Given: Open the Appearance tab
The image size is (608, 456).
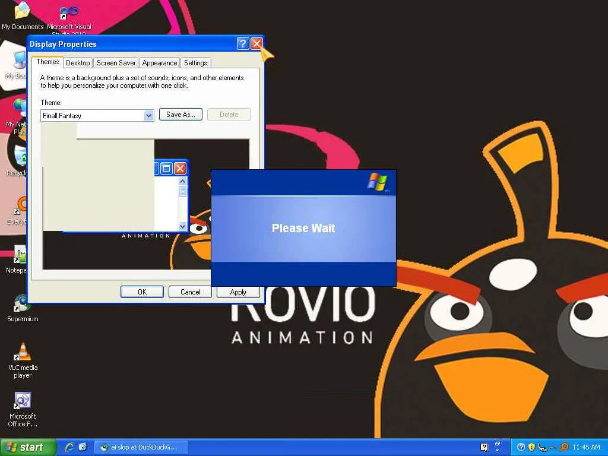Looking at the screenshot, I should point(159,63).
